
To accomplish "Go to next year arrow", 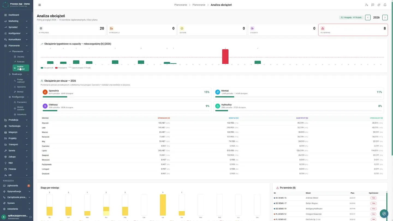I will coord(385,17).
